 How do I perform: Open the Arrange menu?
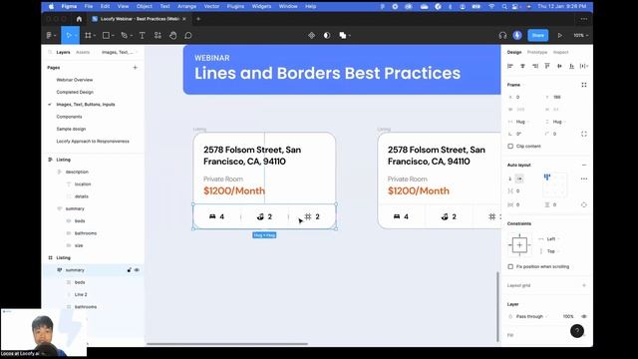(186, 6)
